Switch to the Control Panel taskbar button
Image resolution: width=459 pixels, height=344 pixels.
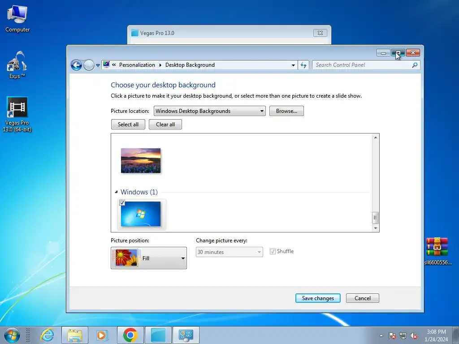click(x=186, y=335)
